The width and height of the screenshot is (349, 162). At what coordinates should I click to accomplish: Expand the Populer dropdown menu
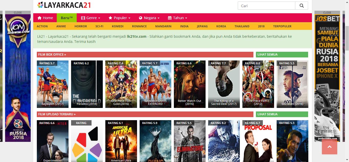point(119,18)
